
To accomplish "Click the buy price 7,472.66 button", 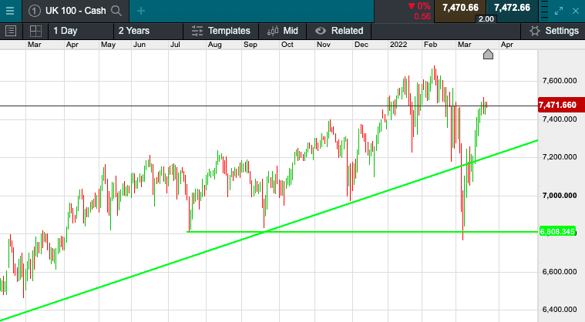I will 512,8.
